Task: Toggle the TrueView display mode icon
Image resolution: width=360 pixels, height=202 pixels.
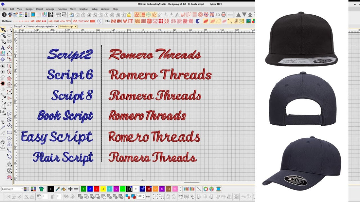Action: pos(224,15)
